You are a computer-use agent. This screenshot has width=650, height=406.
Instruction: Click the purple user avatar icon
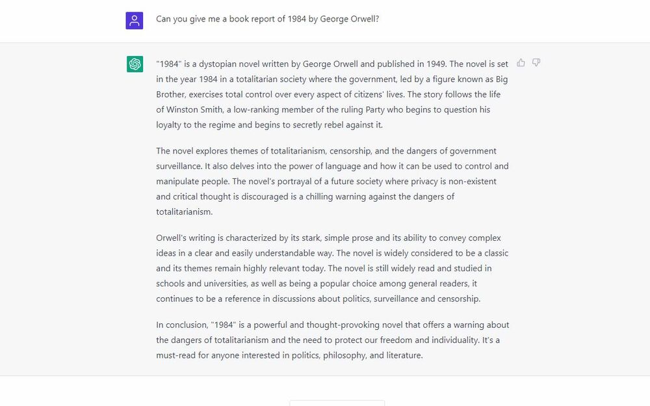135,20
